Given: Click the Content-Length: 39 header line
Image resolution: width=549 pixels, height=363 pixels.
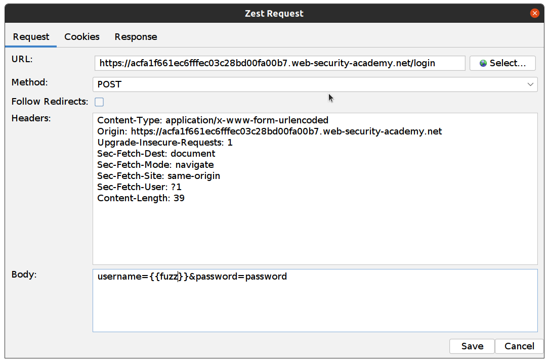Looking at the screenshot, I should pyautogui.click(x=141, y=198).
